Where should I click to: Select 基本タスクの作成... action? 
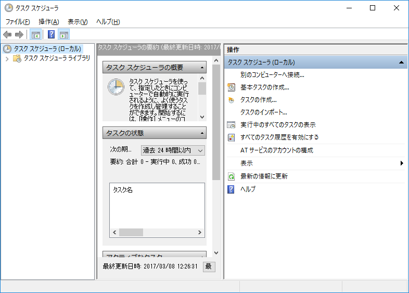[265, 87]
